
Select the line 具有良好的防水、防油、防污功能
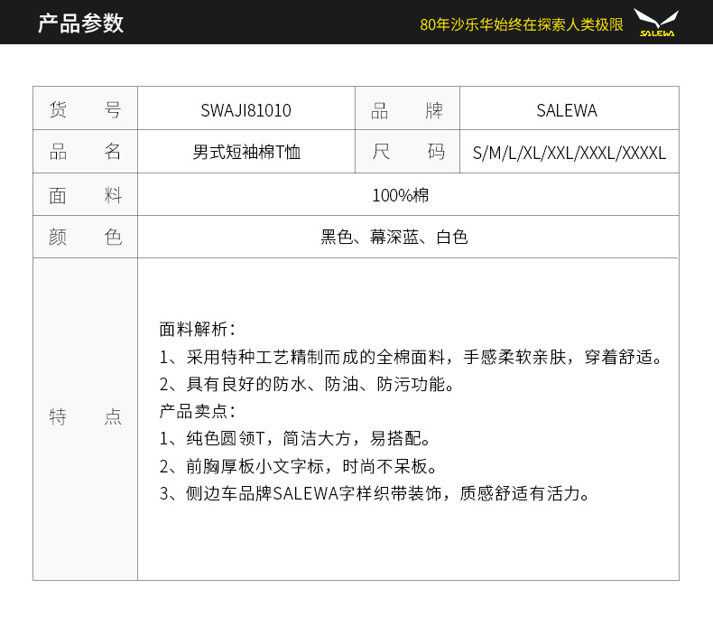[x=307, y=384]
